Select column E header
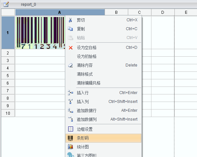 click(186, 12)
